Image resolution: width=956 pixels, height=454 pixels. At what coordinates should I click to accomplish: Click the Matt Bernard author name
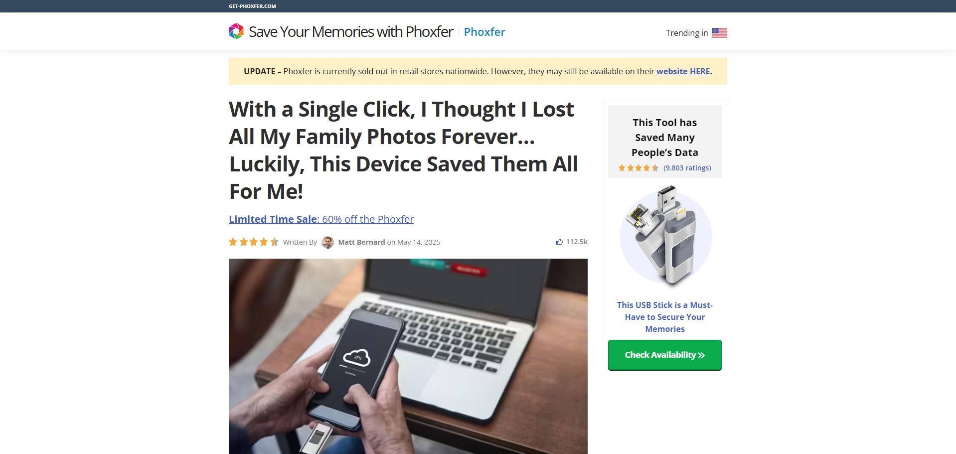point(361,242)
